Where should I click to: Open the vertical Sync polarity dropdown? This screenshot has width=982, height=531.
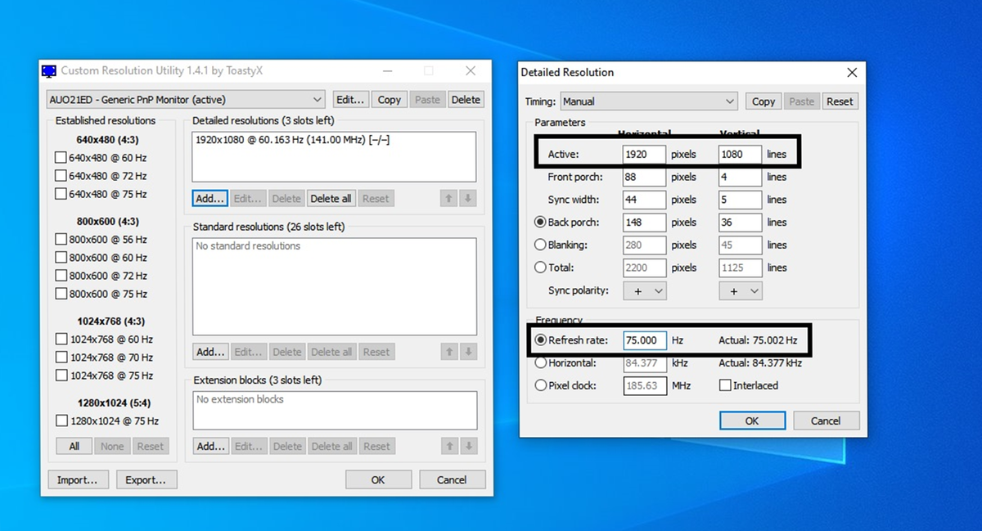[x=741, y=291]
